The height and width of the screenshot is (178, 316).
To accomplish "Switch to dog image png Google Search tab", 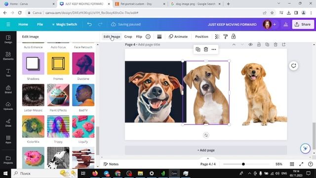I will point(196,4).
